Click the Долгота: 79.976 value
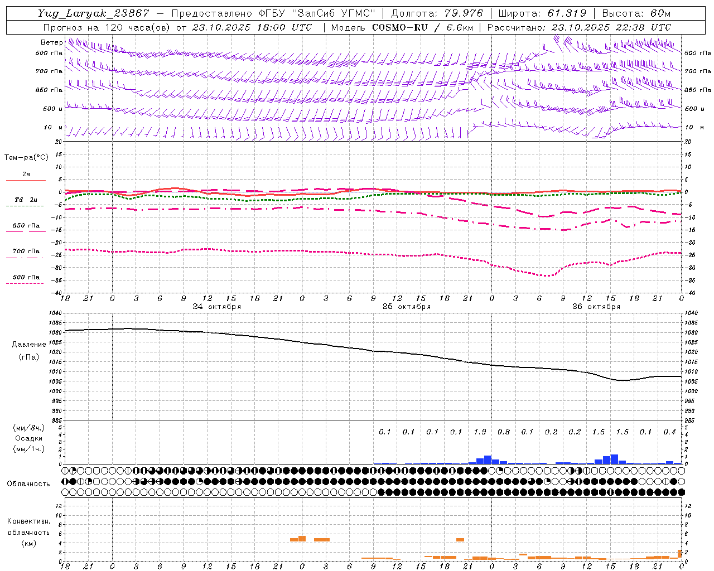Image resolution: width=714 pixels, height=571 pixels. tap(437, 13)
